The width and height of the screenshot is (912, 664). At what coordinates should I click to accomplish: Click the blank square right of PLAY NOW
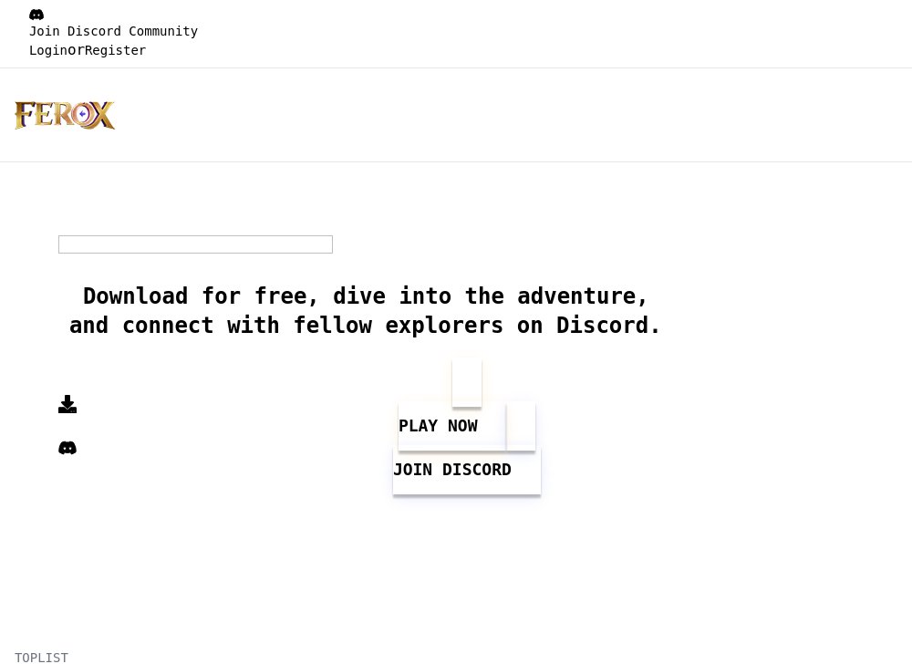[x=521, y=425]
